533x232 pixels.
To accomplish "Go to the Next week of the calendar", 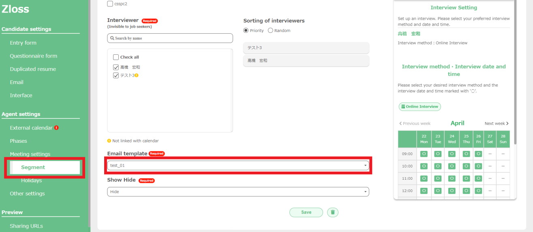I will [x=497, y=123].
